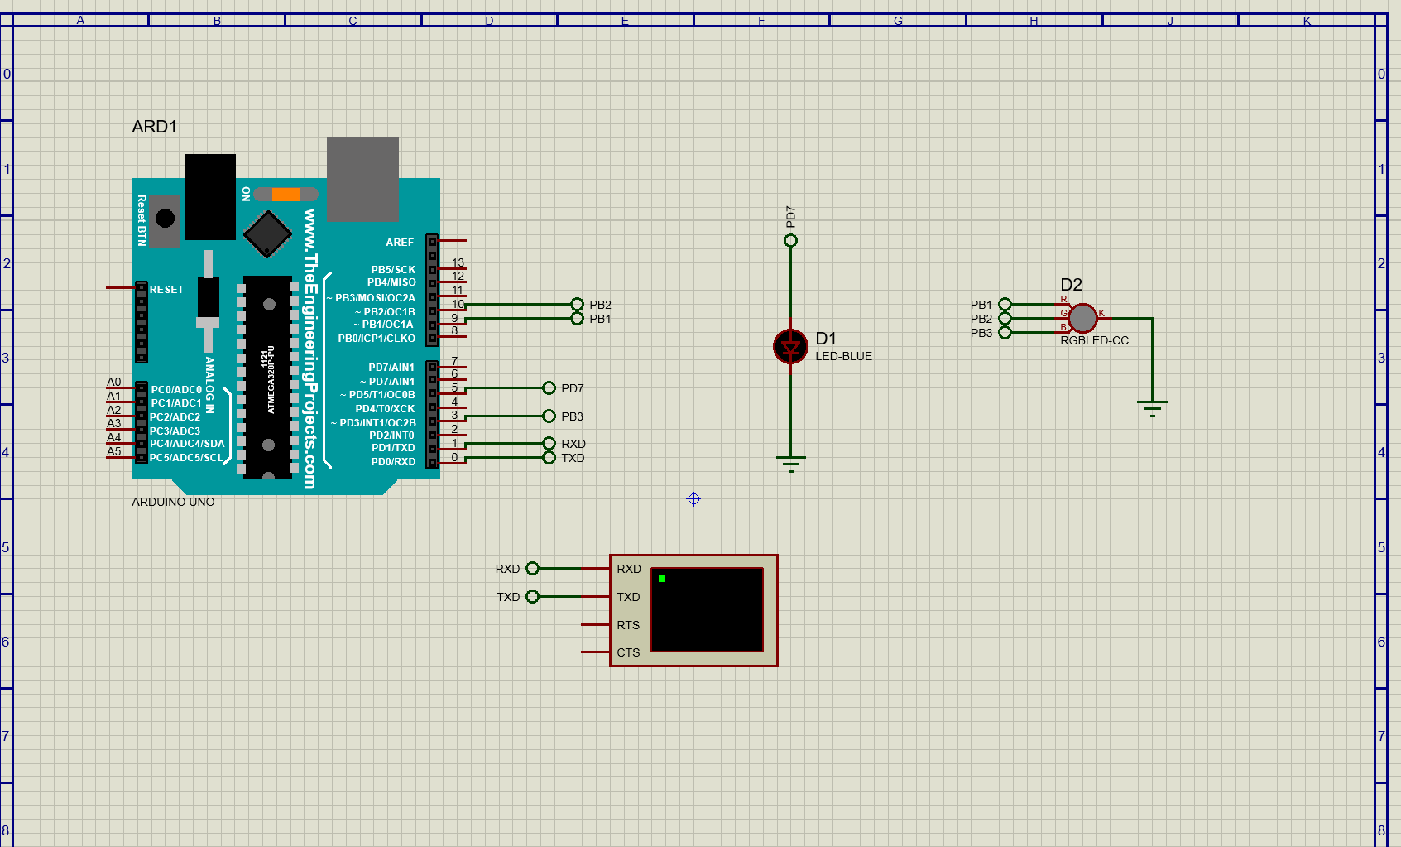The image size is (1401, 847).
Task: Click the RGBLED-CC value label
Action: click(1094, 340)
